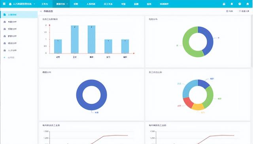The image size is (253, 144).
Task: Click the first bar in the bar chart
Action: tap(58, 46)
